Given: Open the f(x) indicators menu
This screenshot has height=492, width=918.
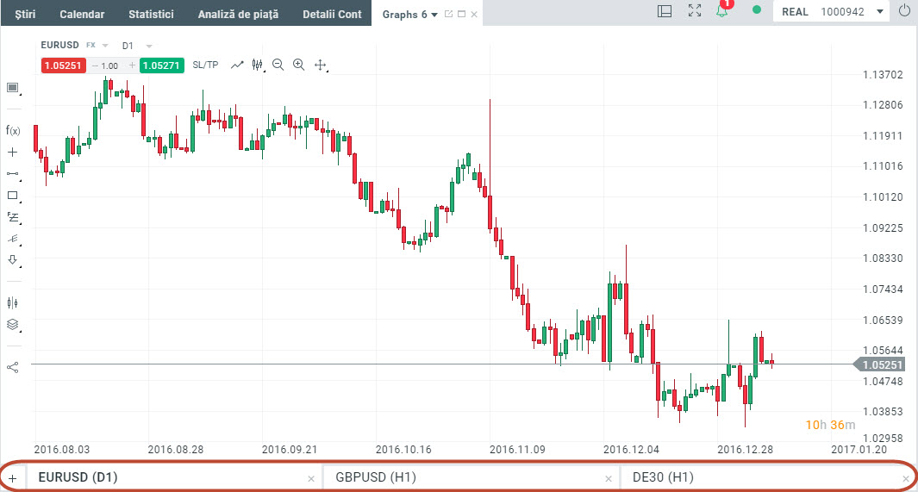Looking at the screenshot, I should (13, 130).
